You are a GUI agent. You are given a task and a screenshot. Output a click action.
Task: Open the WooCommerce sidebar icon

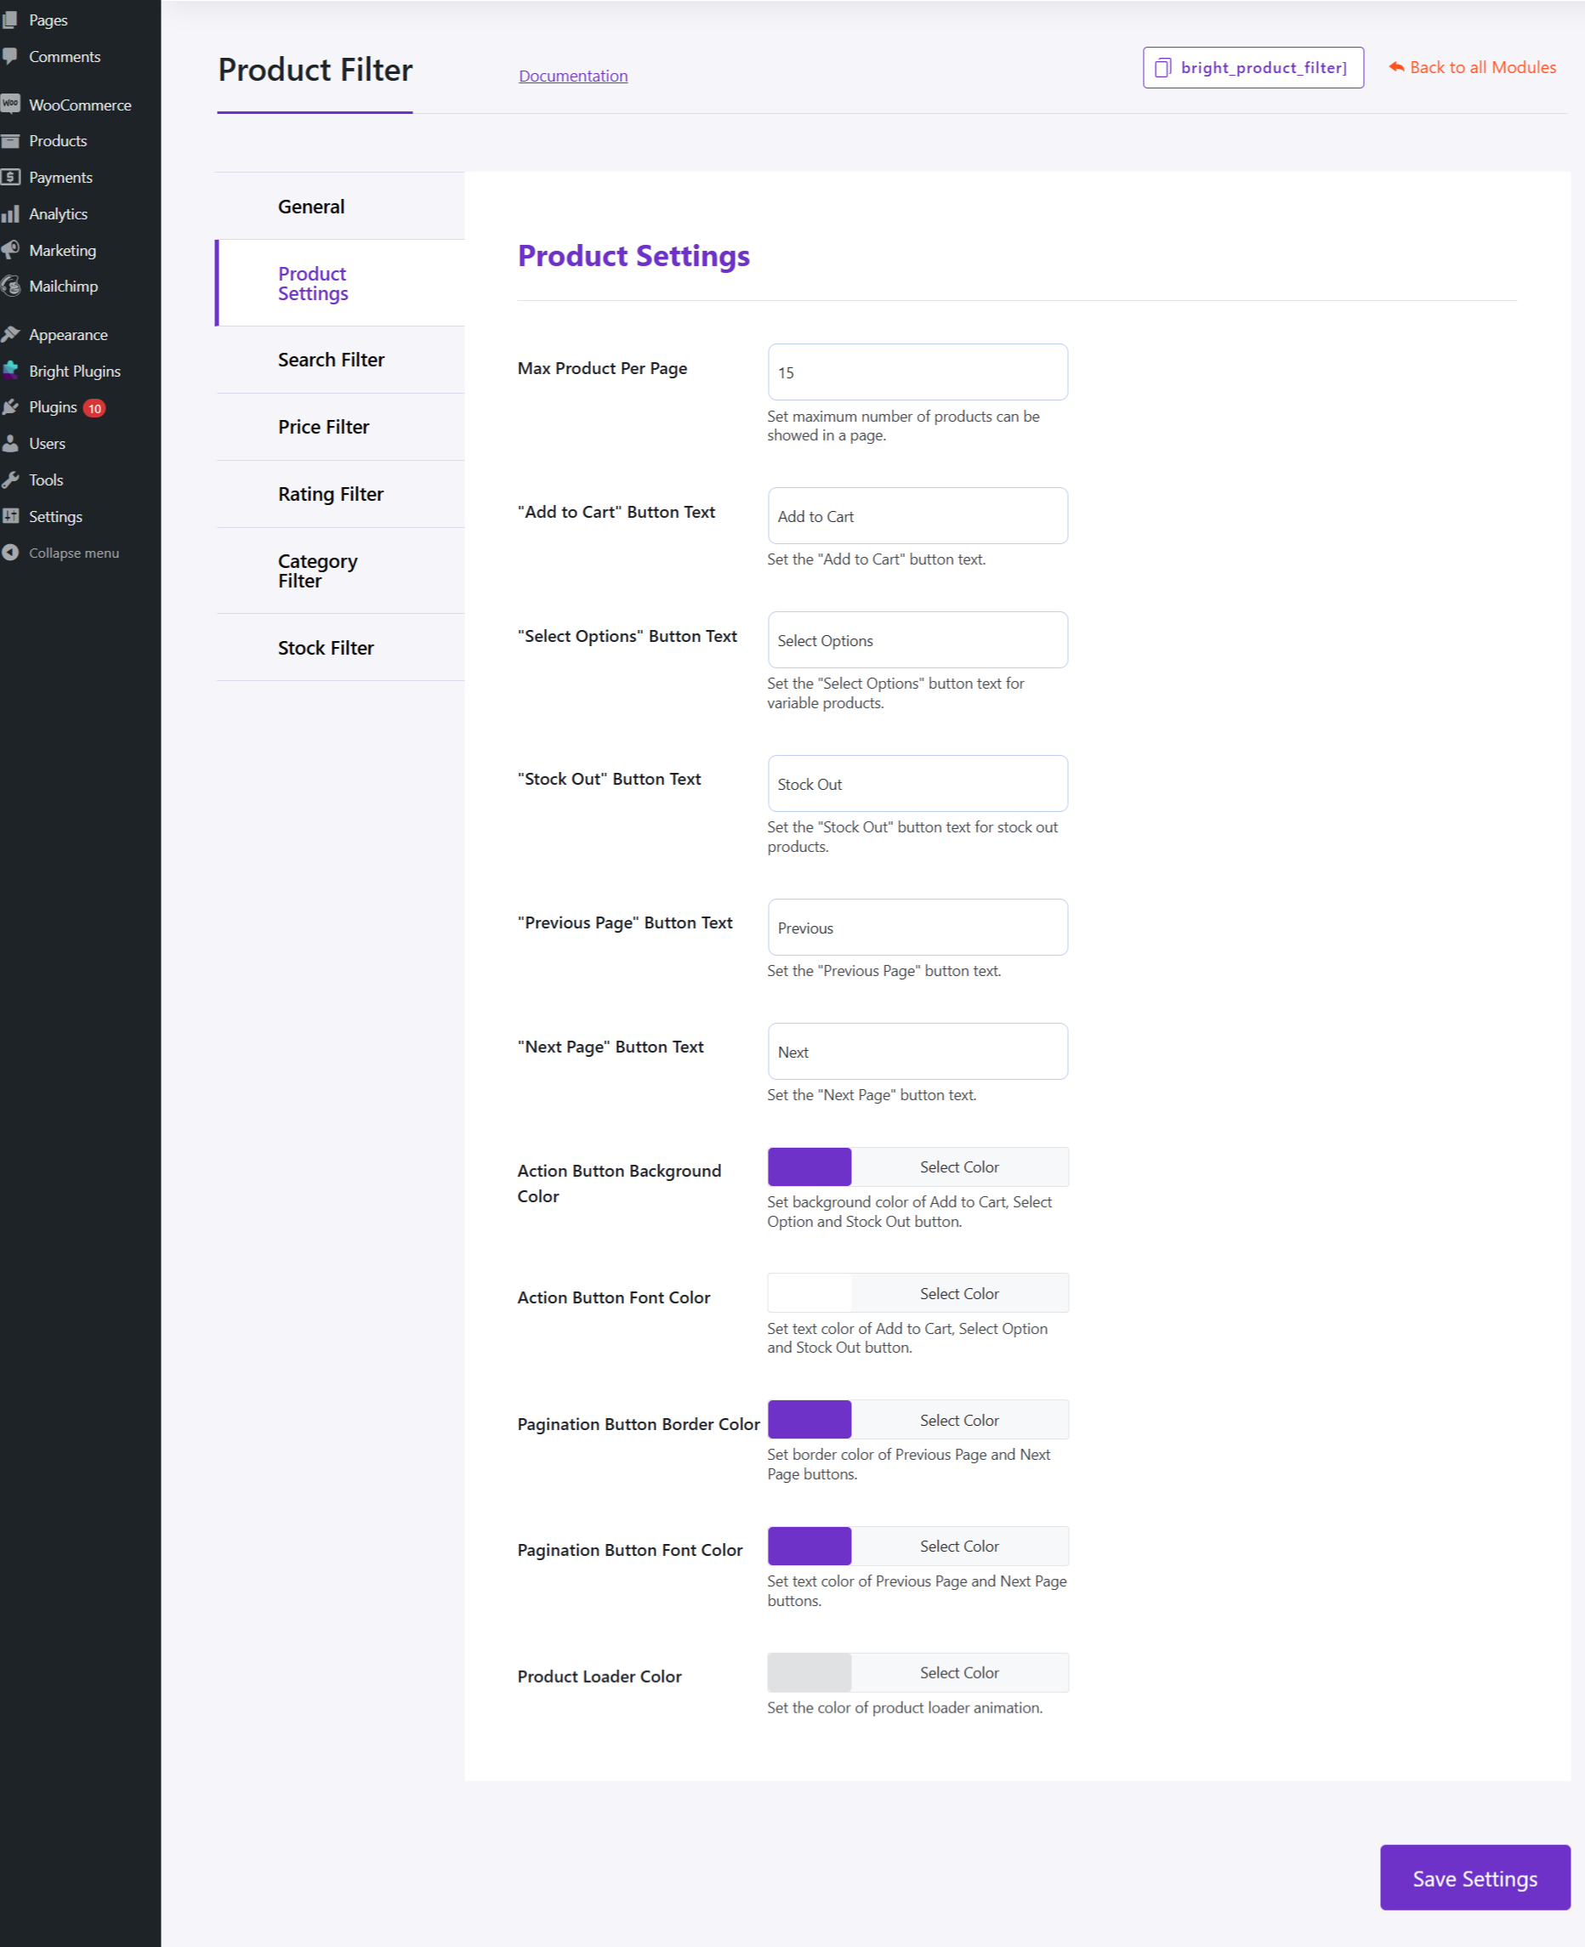tap(12, 104)
